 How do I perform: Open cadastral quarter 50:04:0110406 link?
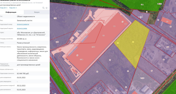pyautogui.click(x=22, y=29)
